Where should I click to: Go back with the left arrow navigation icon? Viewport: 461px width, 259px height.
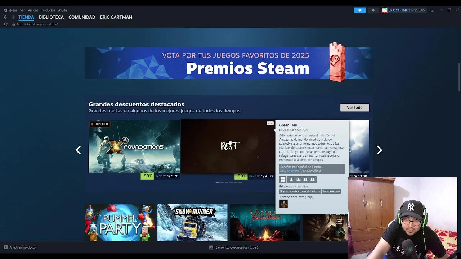click(x=5, y=17)
